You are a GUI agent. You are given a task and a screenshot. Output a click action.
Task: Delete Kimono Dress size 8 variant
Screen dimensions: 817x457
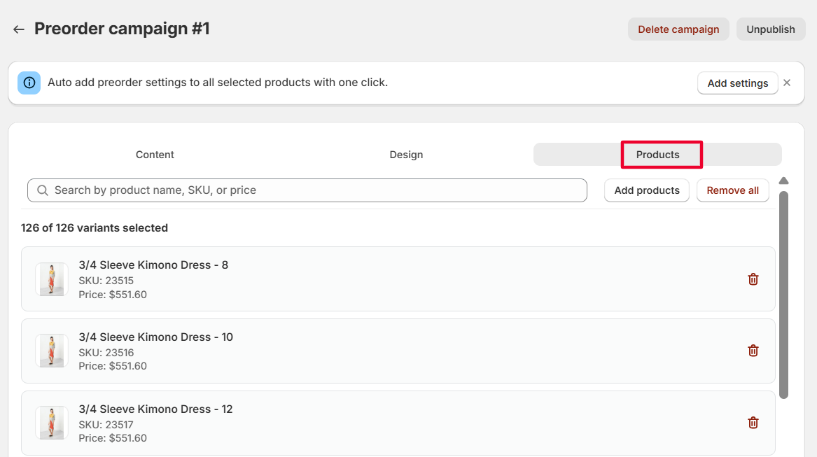click(753, 279)
